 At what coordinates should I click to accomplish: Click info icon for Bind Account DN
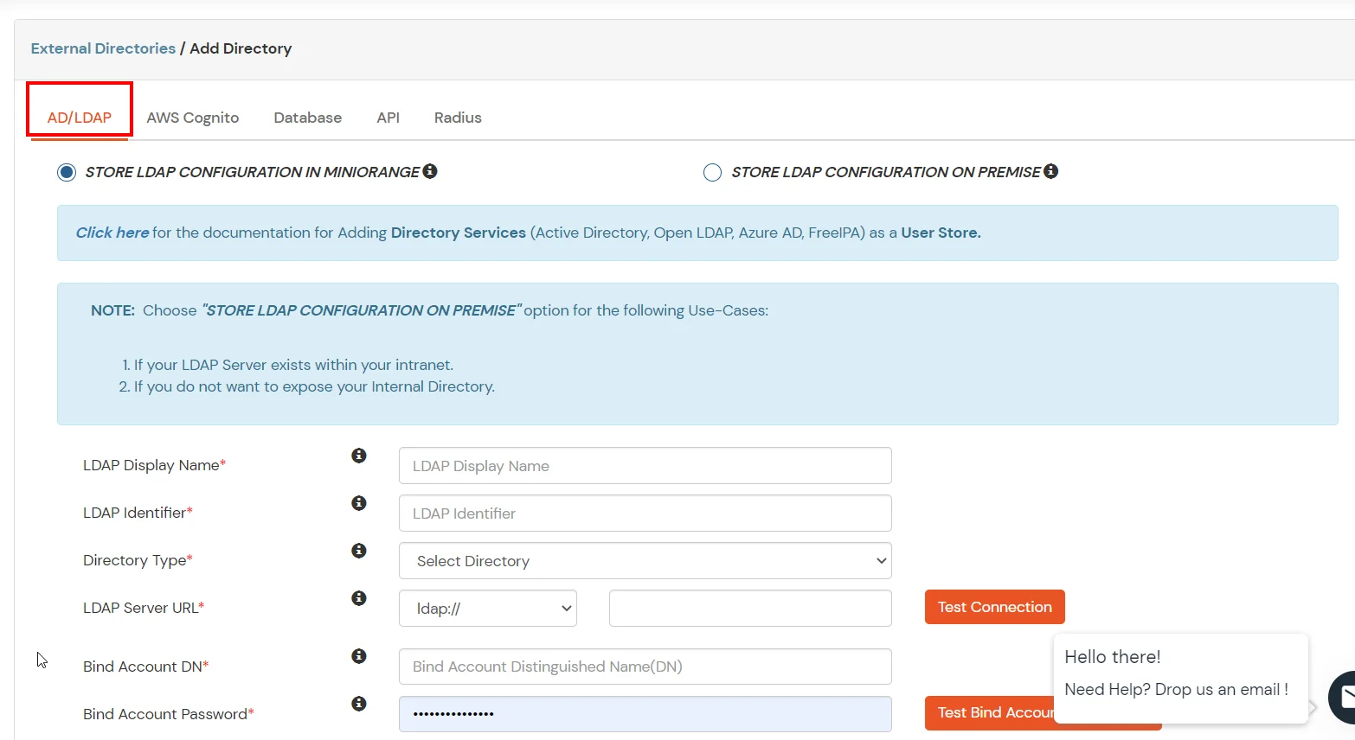point(359,656)
